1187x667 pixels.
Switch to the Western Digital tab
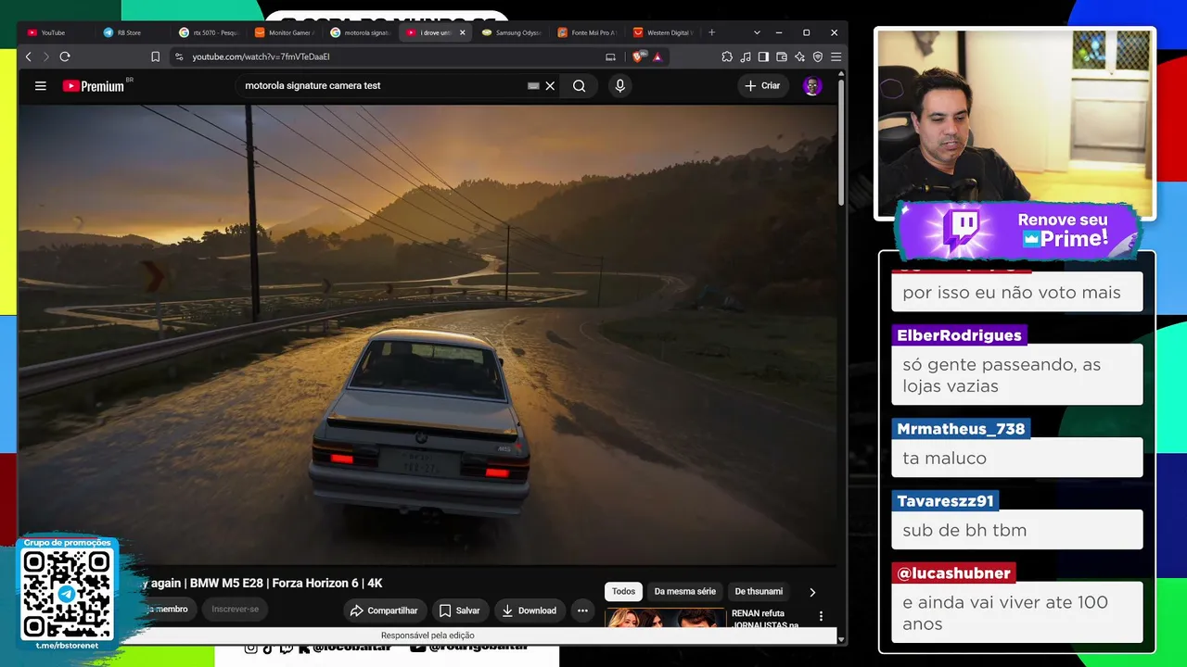(x=664, y=32)
